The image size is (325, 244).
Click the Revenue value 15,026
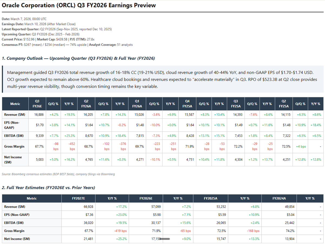[x=139, y=115]
